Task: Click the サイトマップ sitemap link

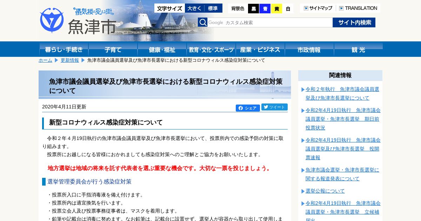Action: [x=318, y=8]
